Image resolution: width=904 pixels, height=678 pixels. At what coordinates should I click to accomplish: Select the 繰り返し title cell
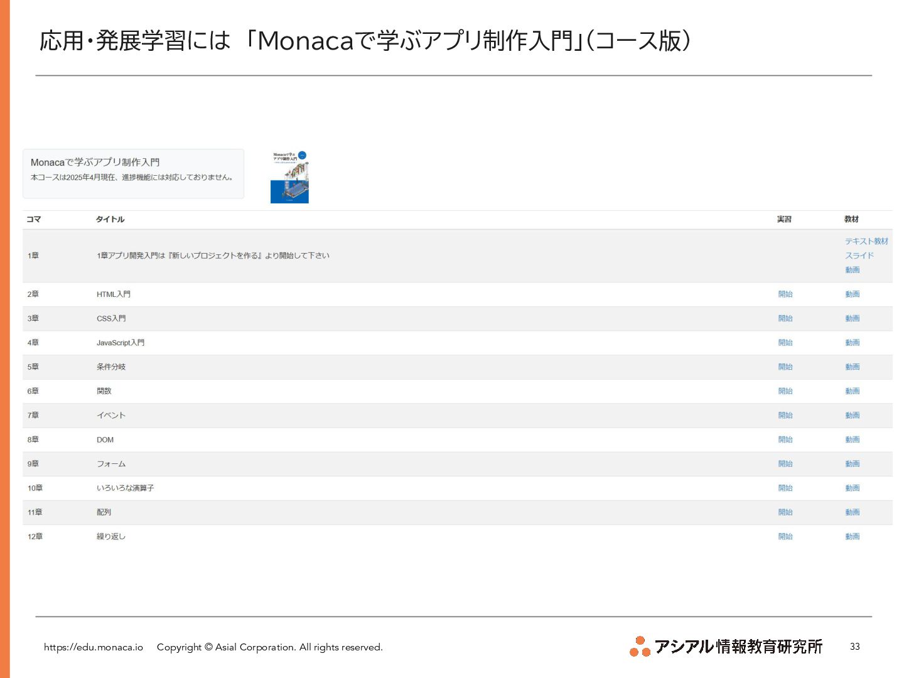111,537
